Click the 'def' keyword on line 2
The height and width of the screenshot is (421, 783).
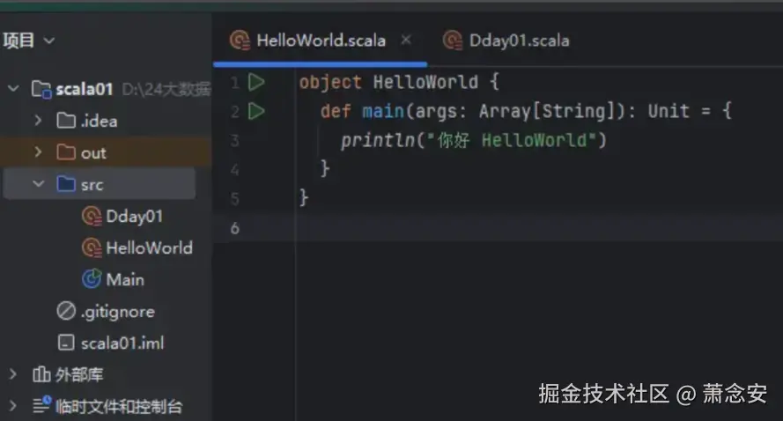[x=336, y=111]
